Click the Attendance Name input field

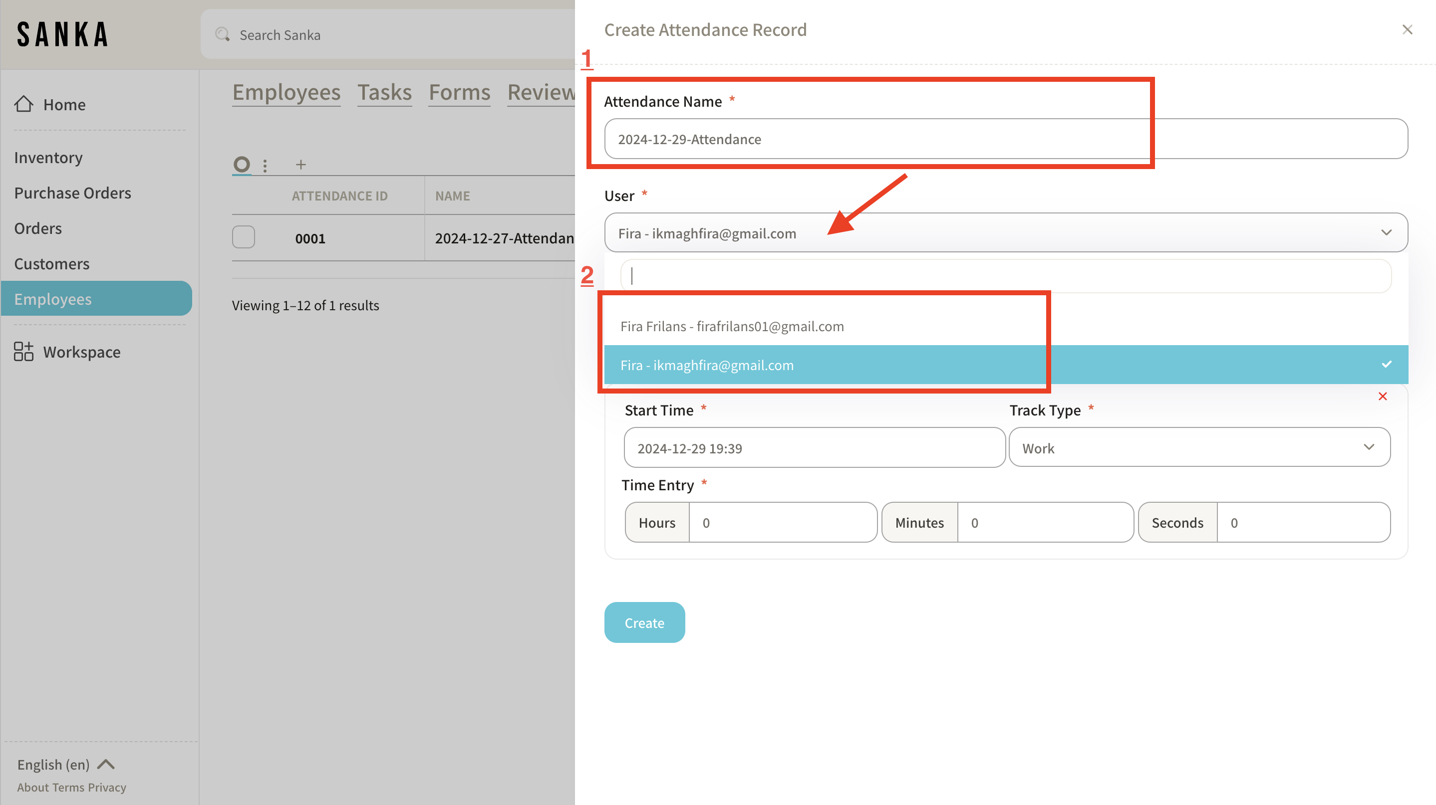[1005, 139]
